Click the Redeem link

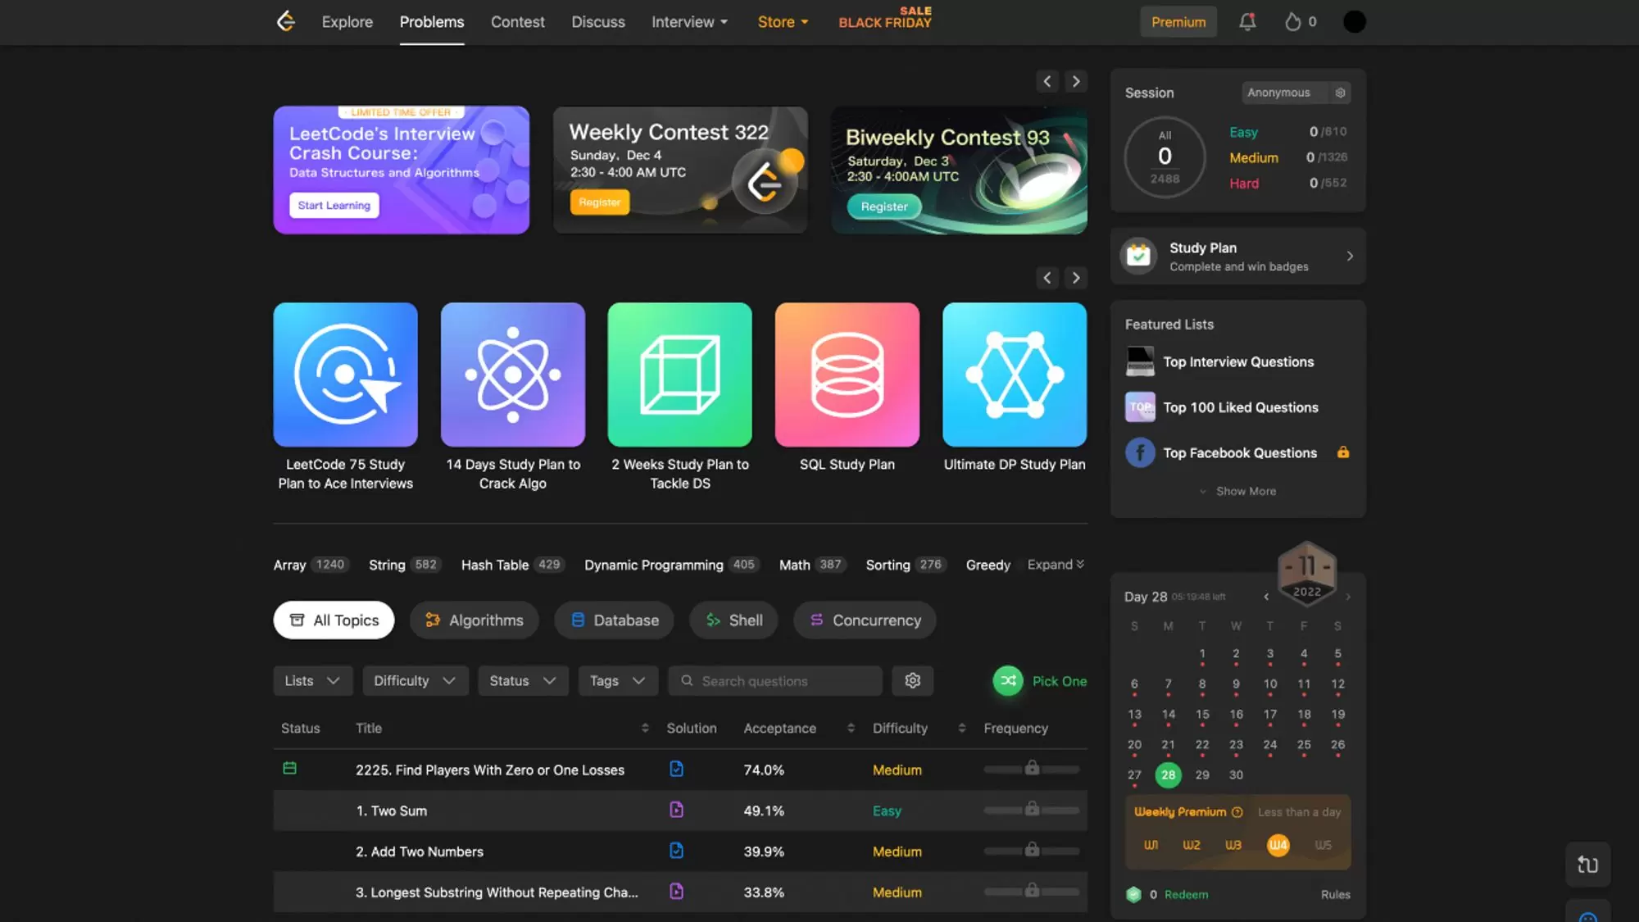point(1186,894)
